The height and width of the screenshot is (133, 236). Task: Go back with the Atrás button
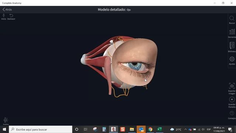[7, 10]
